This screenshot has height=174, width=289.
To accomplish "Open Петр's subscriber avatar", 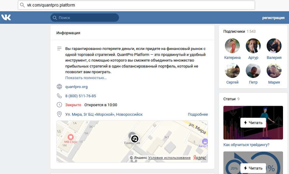I will 253,70.
